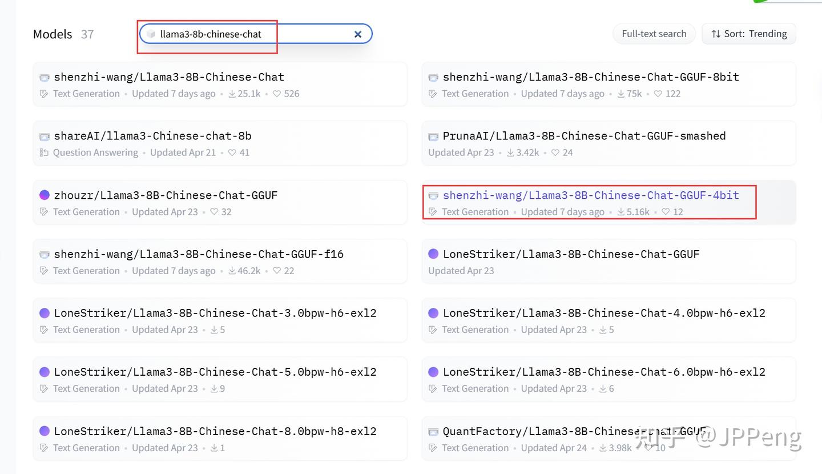Click the "37" model results count
The height and width of the screenshot is (474, 822).
87,34
